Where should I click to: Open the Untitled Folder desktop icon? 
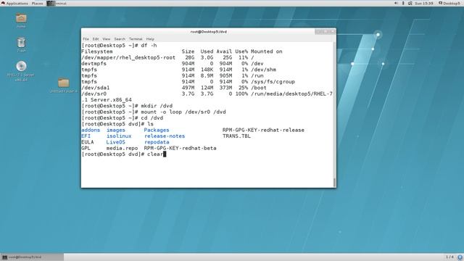click(63, 86)
